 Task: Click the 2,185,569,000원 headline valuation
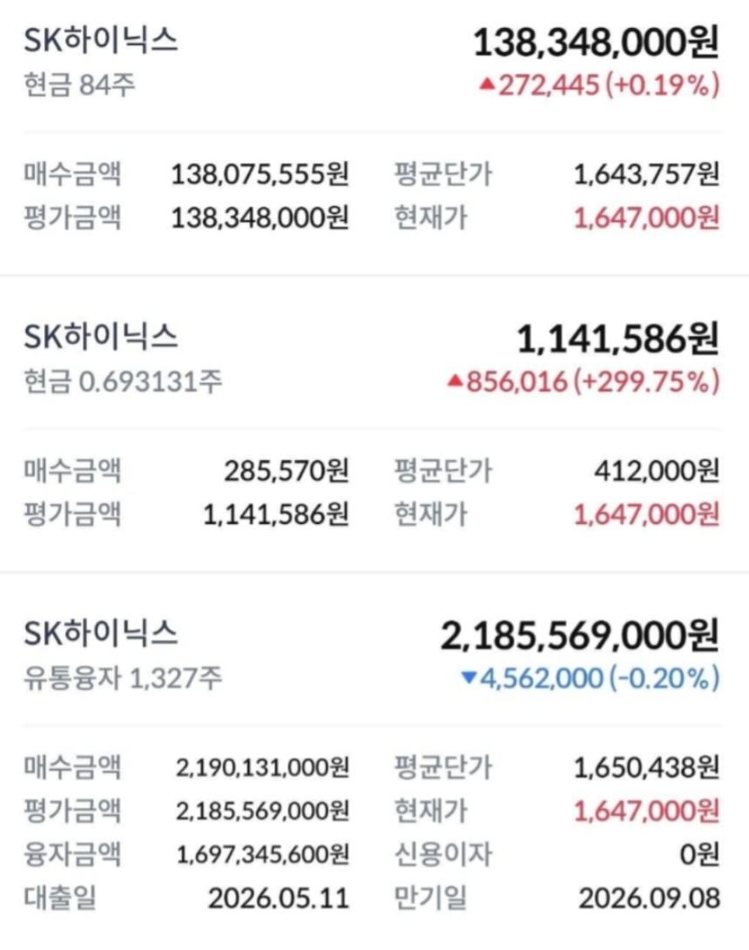579,635
